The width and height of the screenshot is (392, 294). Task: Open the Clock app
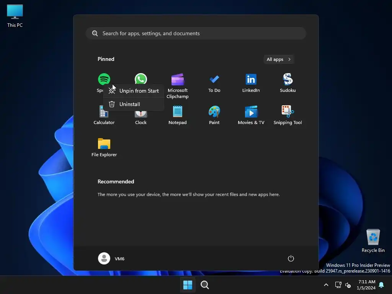pyautogui.click(x=141, y=118)
